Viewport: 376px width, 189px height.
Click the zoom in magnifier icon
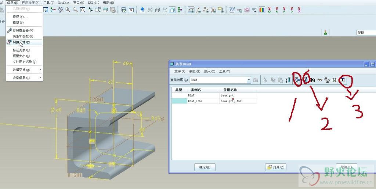68,10
